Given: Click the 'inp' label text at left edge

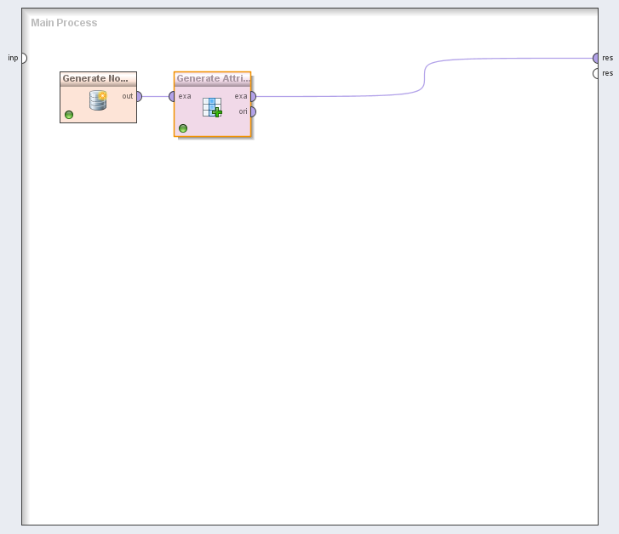Looking at the screenshot, I should [13, 58].
